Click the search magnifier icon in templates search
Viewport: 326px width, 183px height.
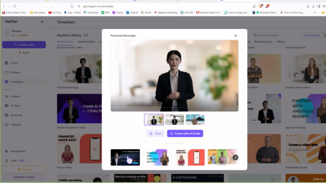[255, 35]
